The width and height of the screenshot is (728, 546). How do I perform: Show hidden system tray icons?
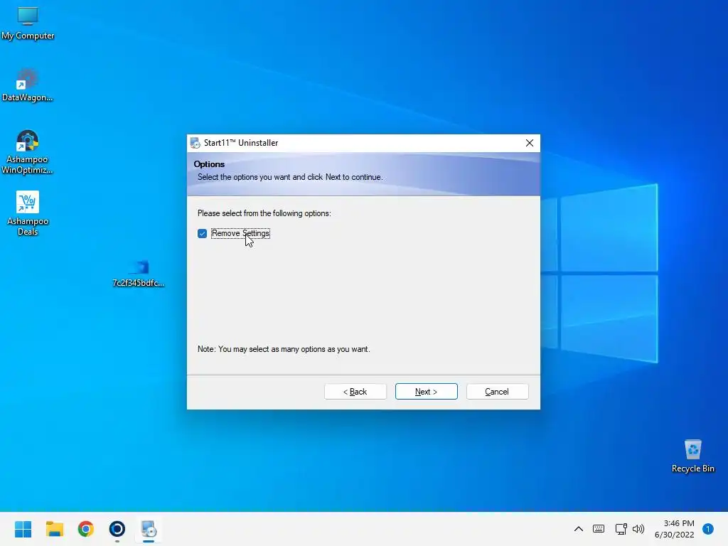point(579,529)
